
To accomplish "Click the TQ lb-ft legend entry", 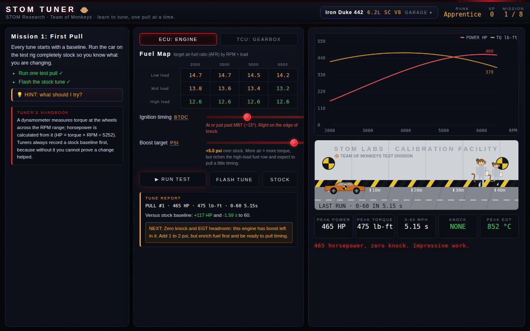I will [x=504, y=38].
